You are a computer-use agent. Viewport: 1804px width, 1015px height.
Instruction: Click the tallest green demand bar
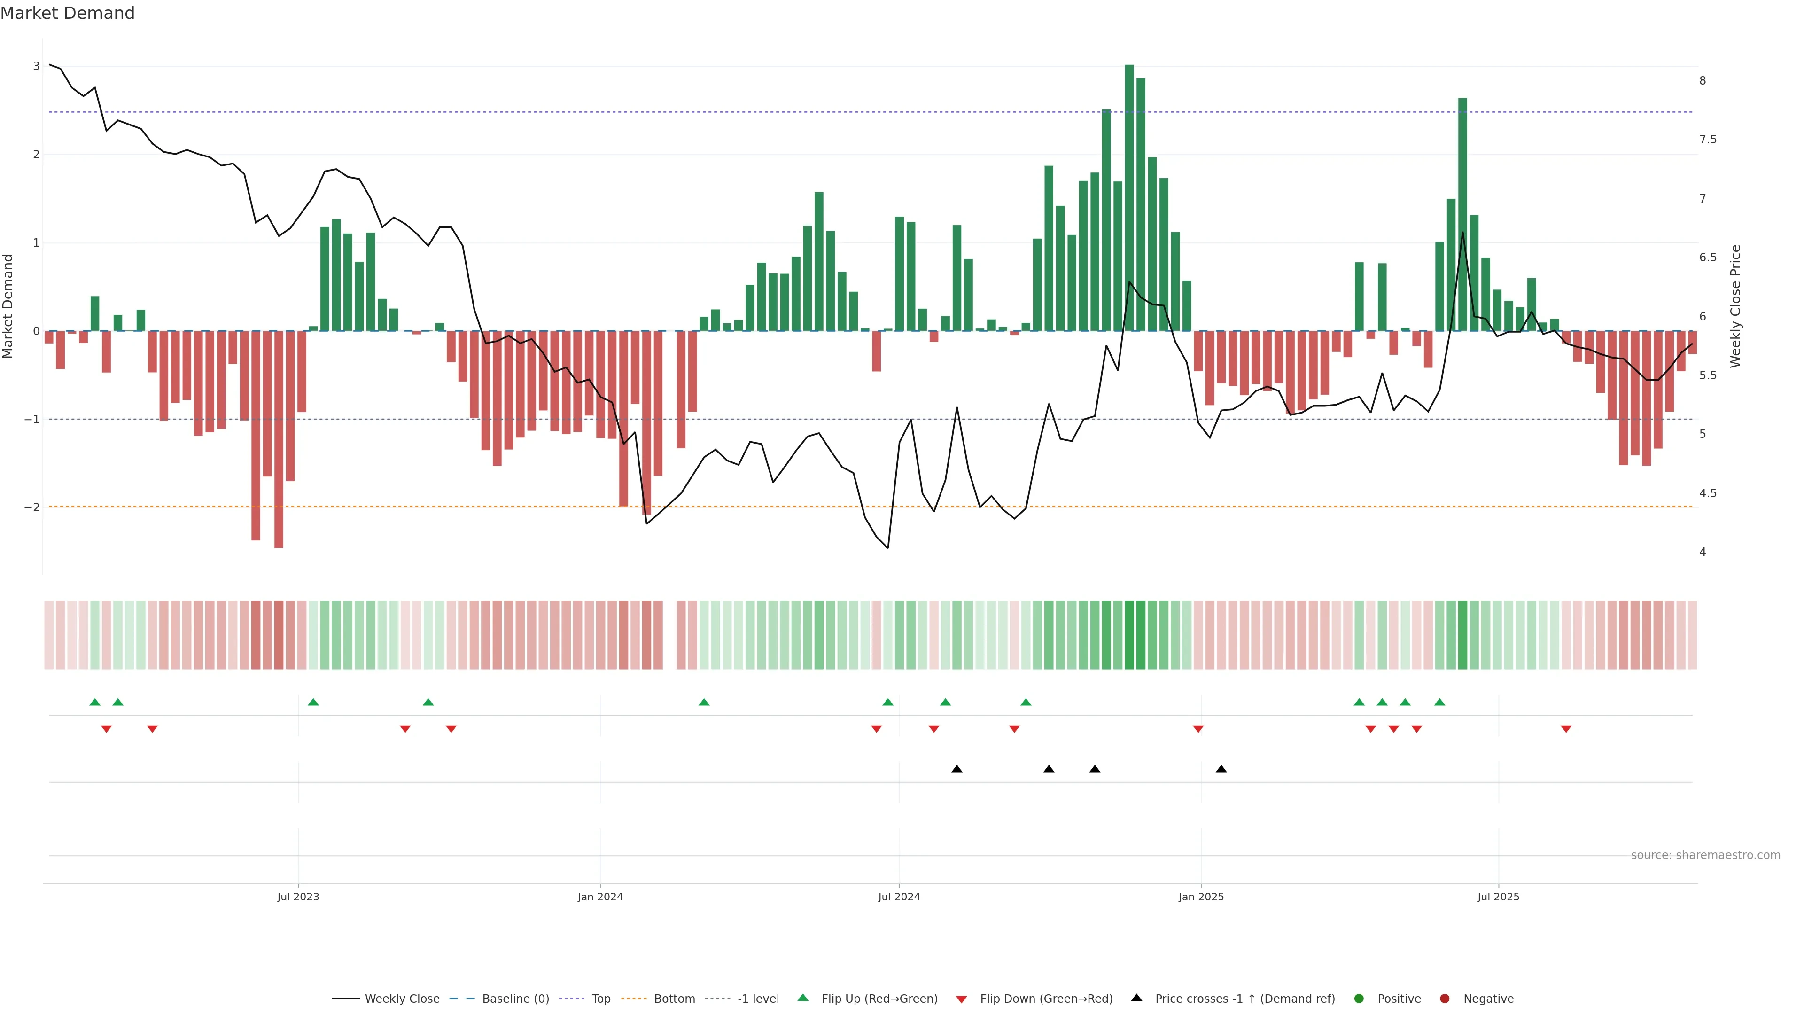tap(1129, 197)
